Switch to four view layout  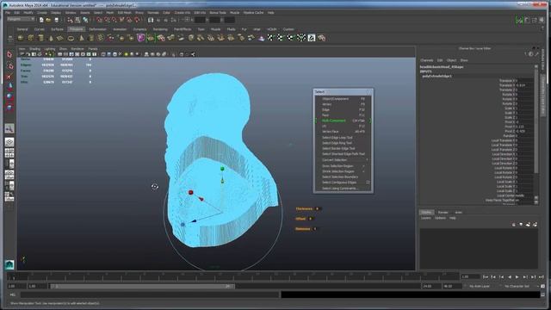point(9,153)
